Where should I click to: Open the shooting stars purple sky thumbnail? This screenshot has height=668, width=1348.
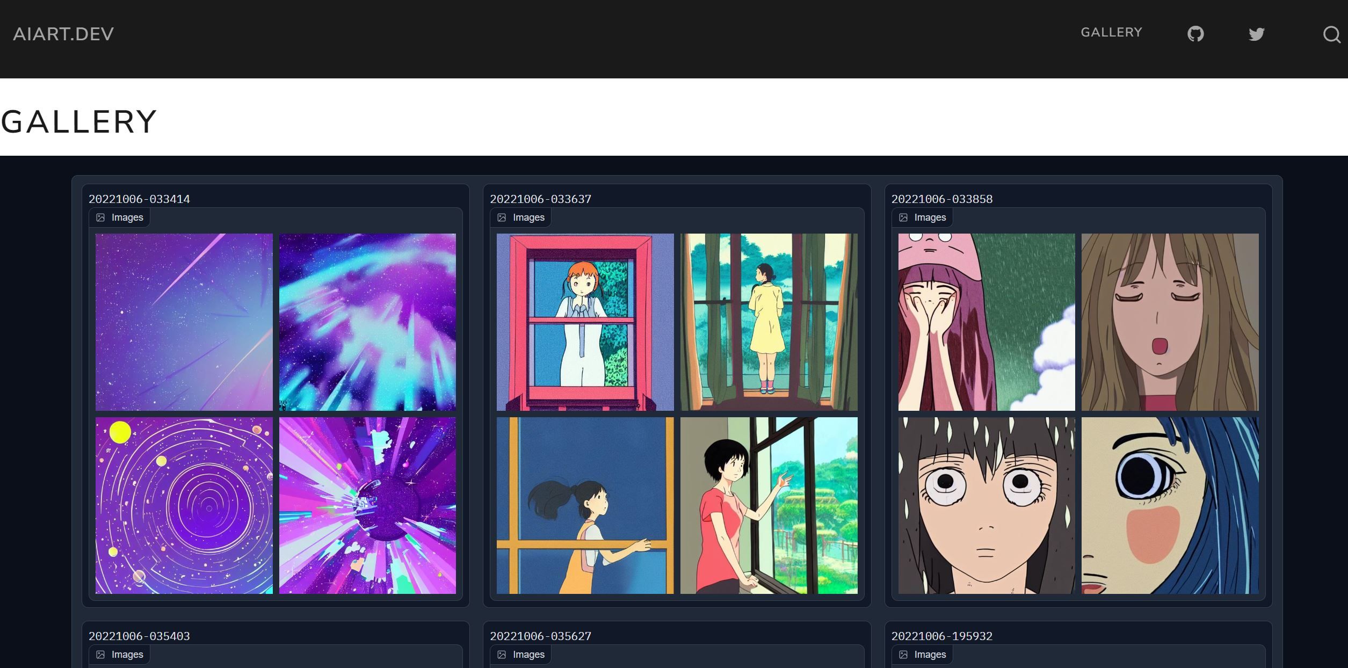pos(183,322)
